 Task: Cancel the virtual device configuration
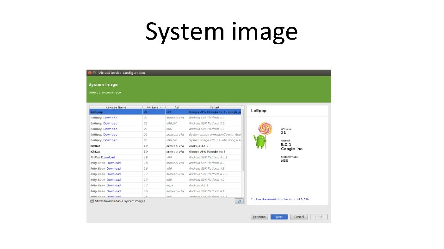pyautogui.click(x=299, y=217)
